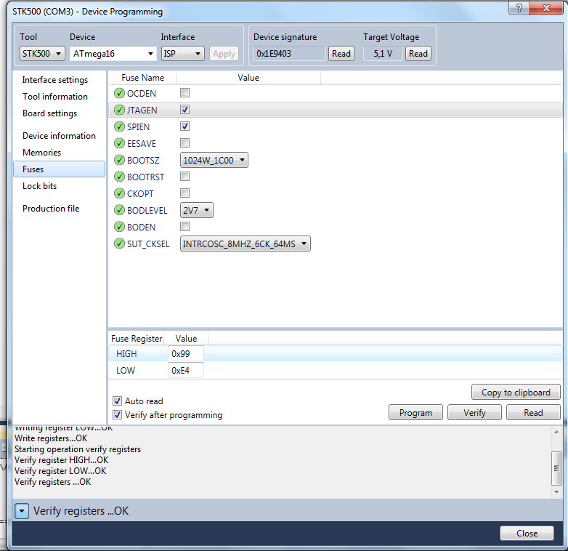
Task: Click the log scrollbar down arrow
Action: coord(556,492)
